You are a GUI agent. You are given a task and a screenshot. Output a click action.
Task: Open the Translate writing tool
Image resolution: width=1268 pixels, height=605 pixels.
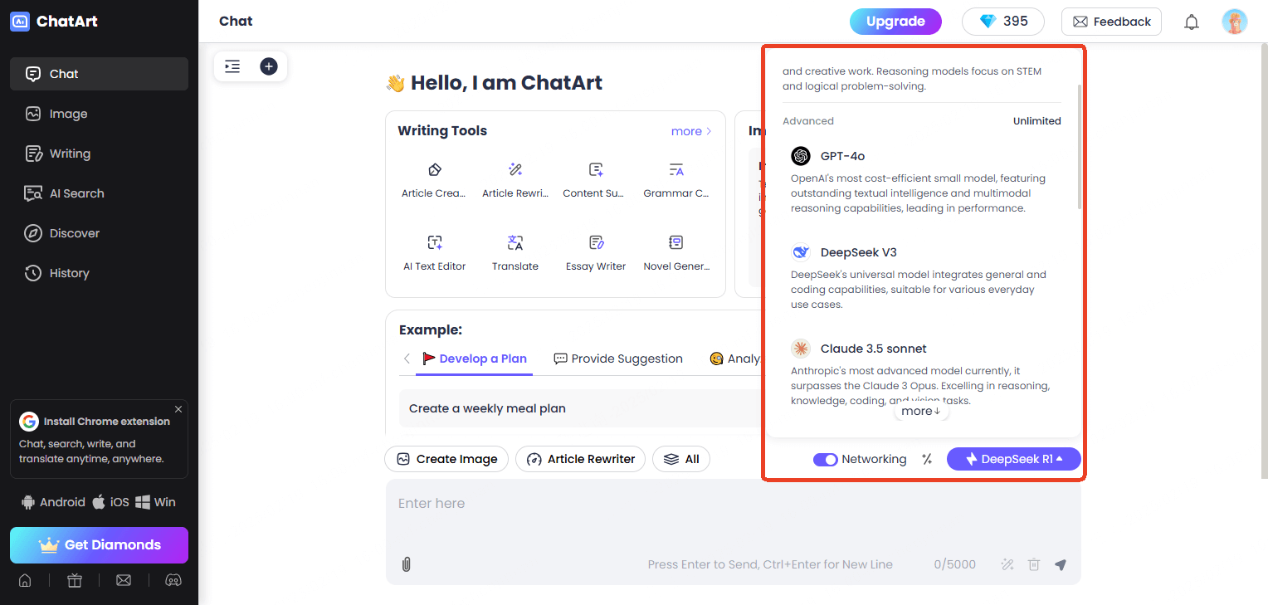coord(515,253)
